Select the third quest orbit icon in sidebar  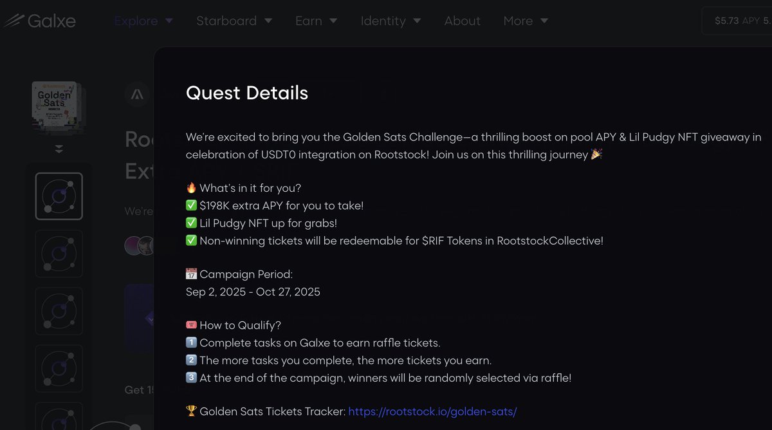click(59, 311)
